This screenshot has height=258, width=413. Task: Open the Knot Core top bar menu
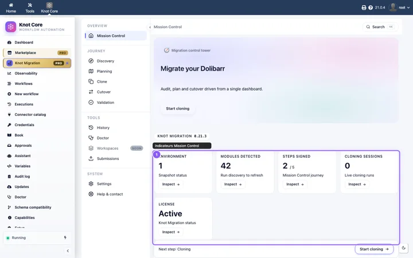[49, 7]
